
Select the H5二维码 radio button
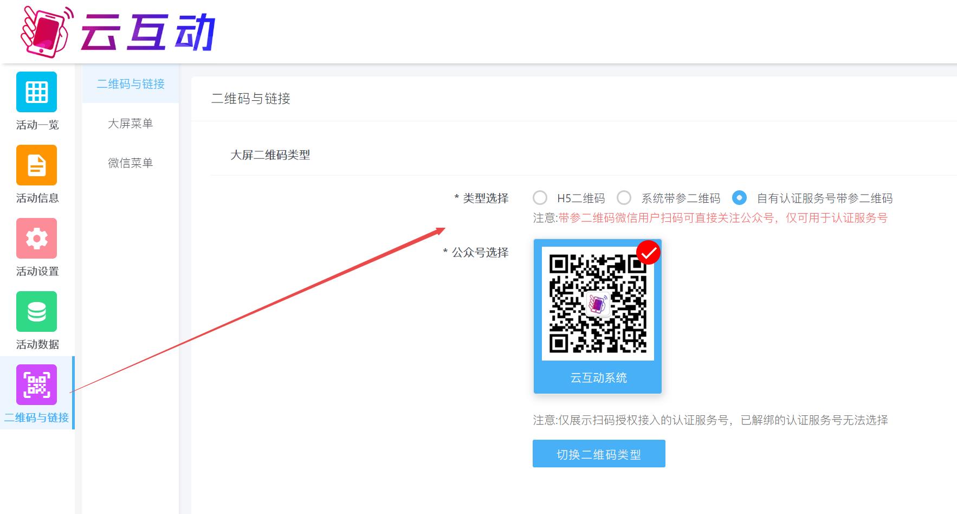coord(540,198)
